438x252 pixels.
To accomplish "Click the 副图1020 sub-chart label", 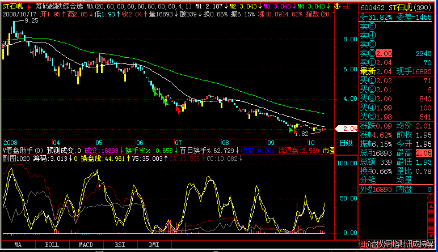I will 16,159.
